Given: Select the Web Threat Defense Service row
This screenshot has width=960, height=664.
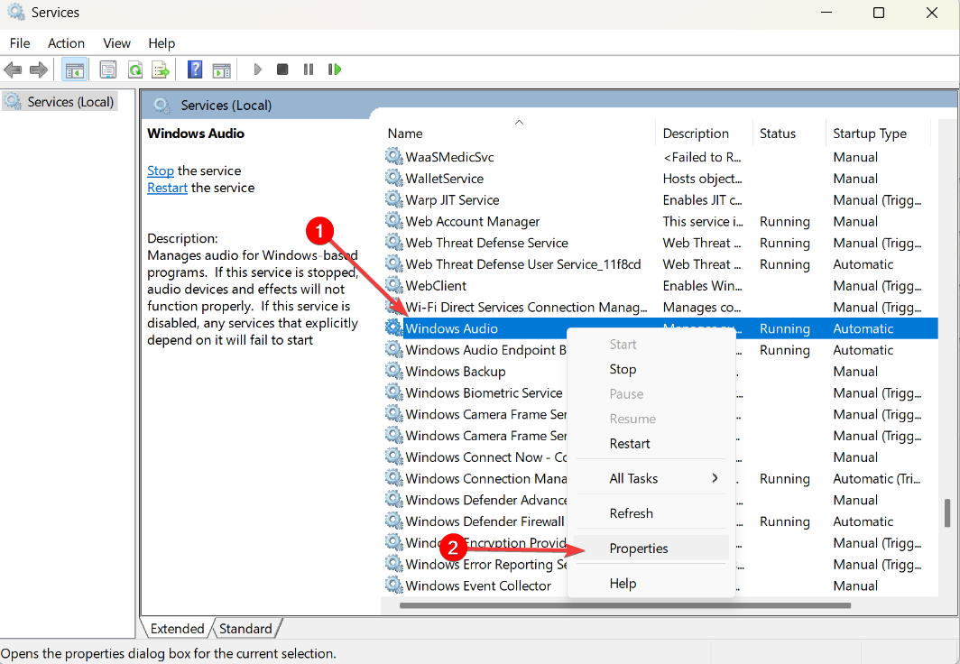Looking at the screenshot, I should pyautogui.click(x=661, y=243).
